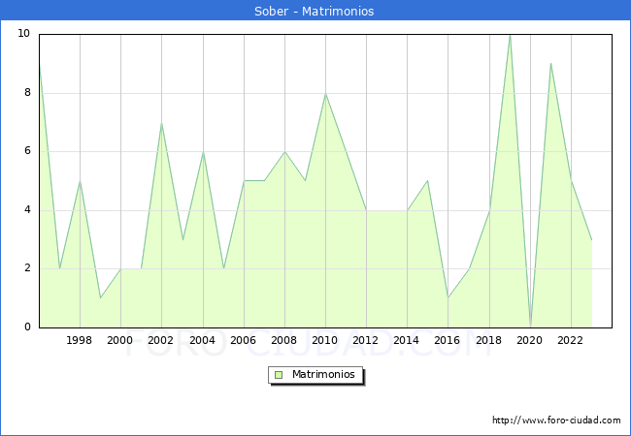
Task: Select the 2018 x-axis label
Action: point(489,340)
